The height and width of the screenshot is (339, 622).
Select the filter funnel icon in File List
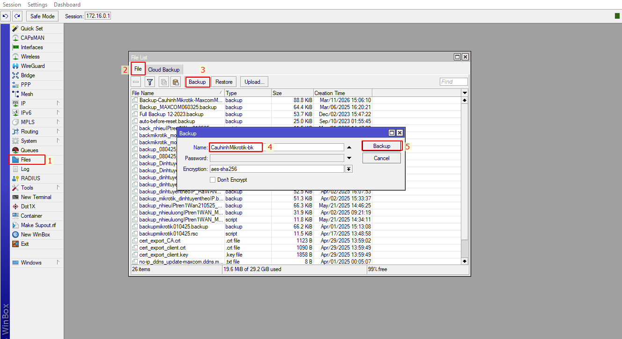pyautogui.click(x=149, y=81)
